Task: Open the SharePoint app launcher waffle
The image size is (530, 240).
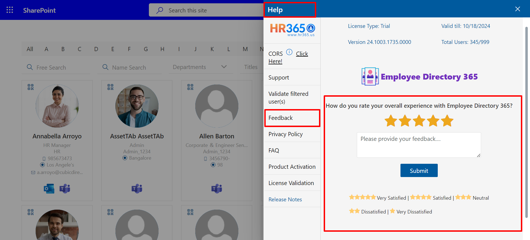Action: pyautogui.click(x=10, y=10)
